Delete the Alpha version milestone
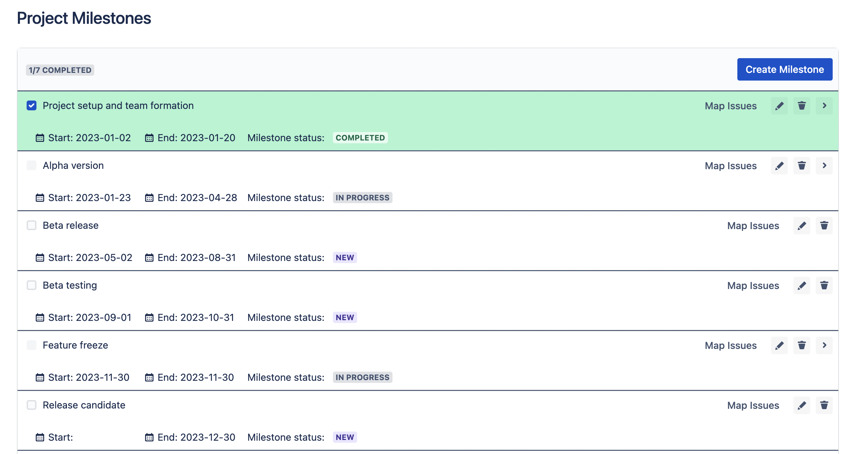Screen dimensions: 853x454 (801, 166)
